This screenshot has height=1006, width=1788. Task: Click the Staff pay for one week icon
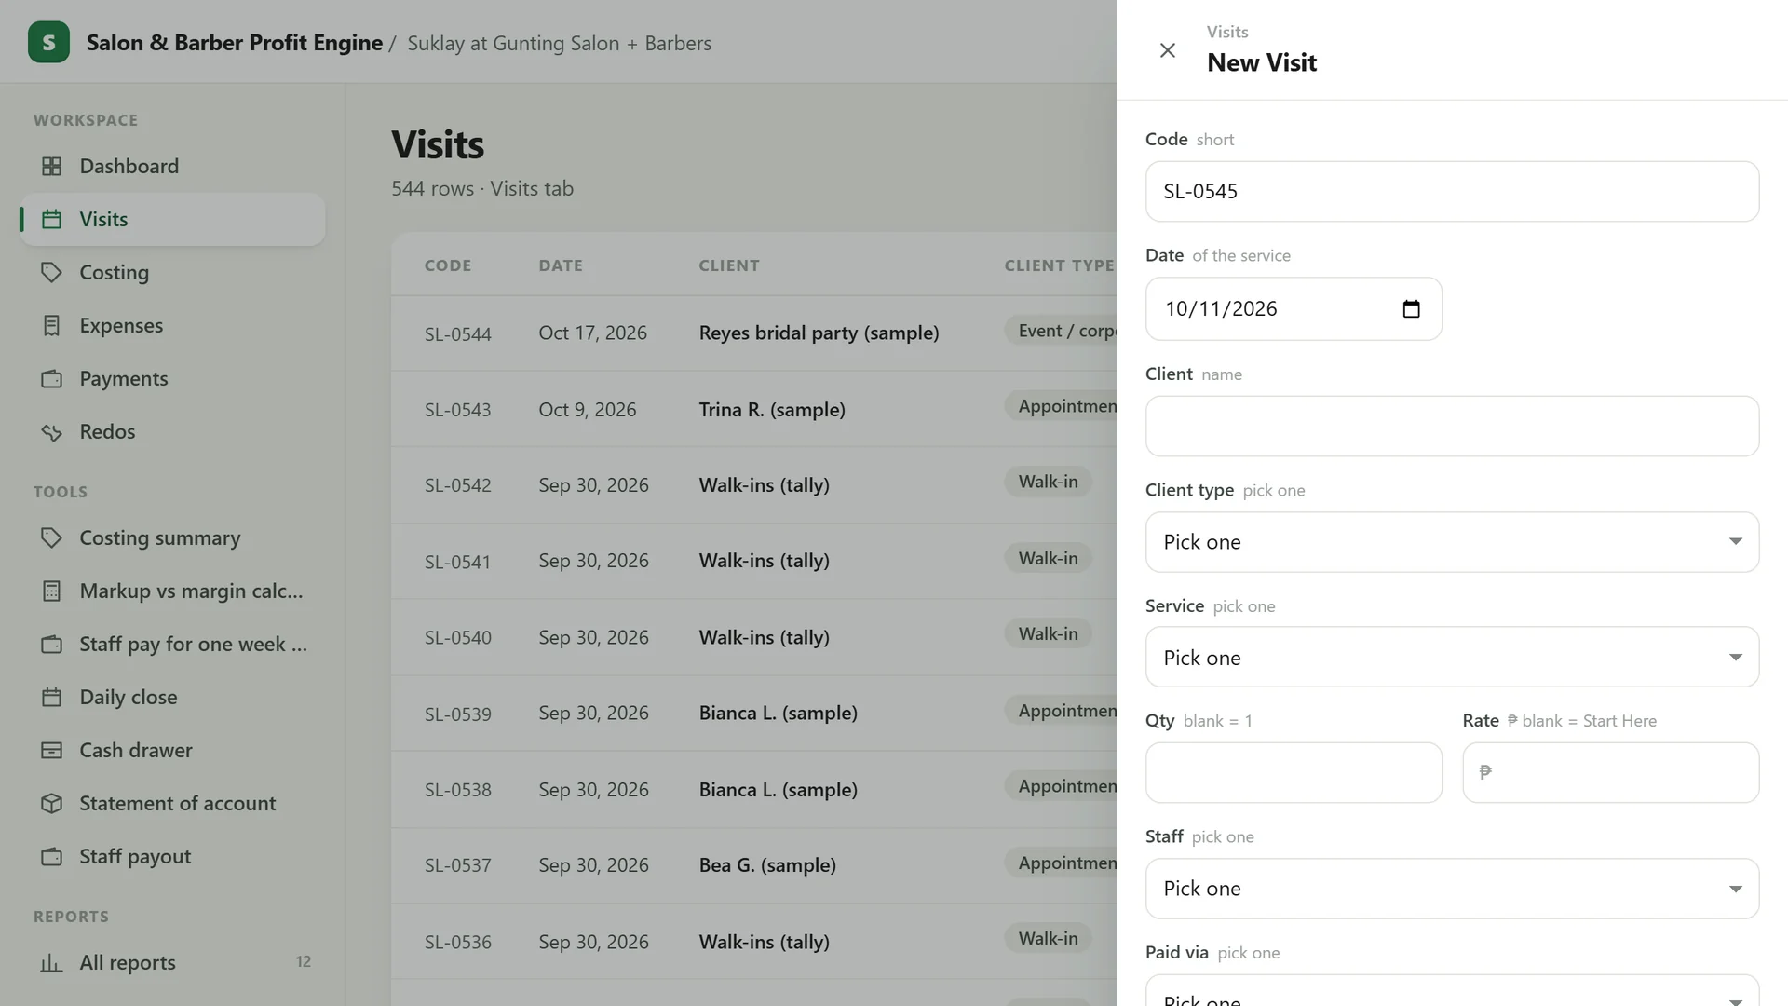point(52,644)
